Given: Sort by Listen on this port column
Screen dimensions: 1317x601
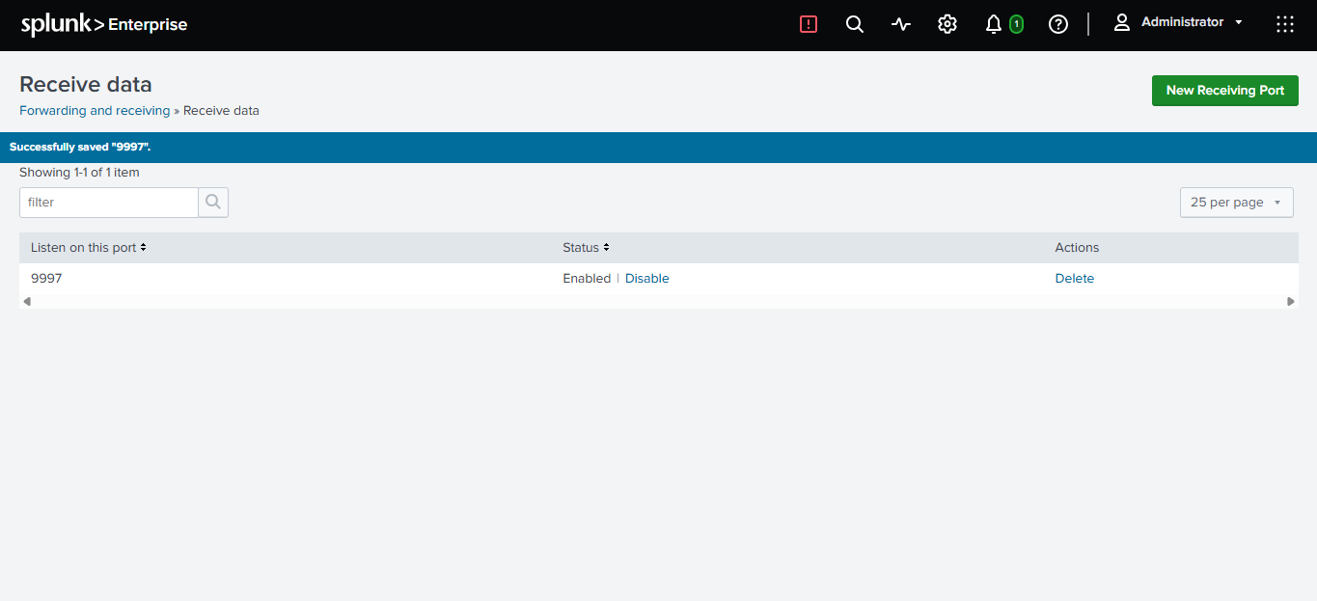Looking at the screenshot, I should tap(88, 248).
